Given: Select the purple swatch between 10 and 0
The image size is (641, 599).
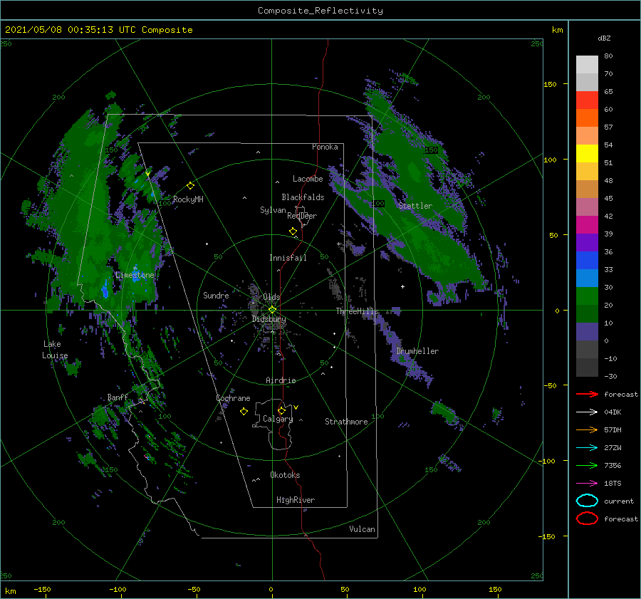Looking at the screenshot, I should point(587,332).
